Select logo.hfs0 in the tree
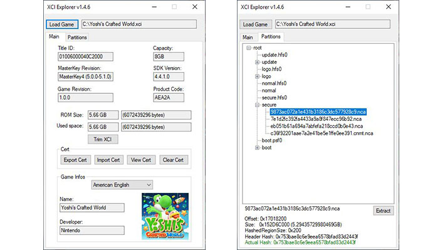 point(271,70)
